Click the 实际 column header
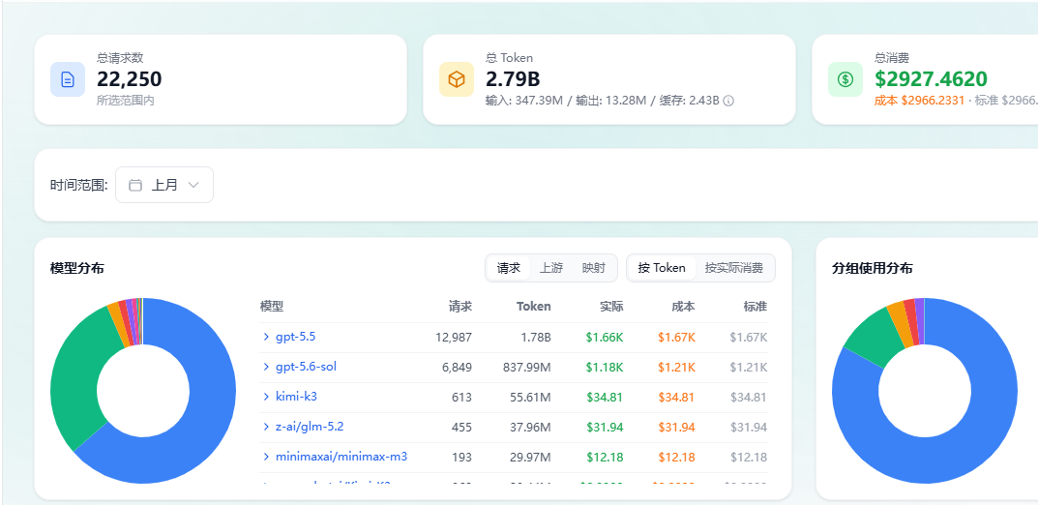1038x505 pixels. click(x=611, y=307)
